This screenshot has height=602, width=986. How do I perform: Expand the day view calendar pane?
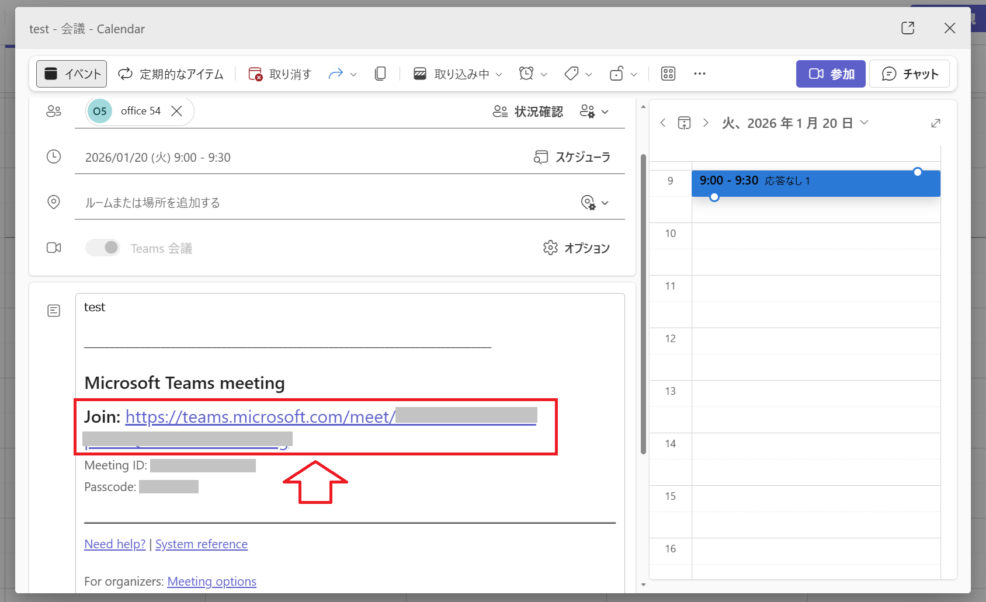pyautogui.click(x=935, y=123)
